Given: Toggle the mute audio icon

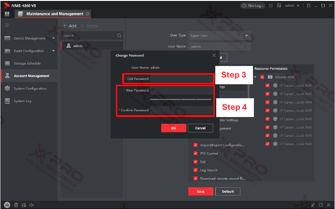Looking at the screenshot, I should (32, 205).
